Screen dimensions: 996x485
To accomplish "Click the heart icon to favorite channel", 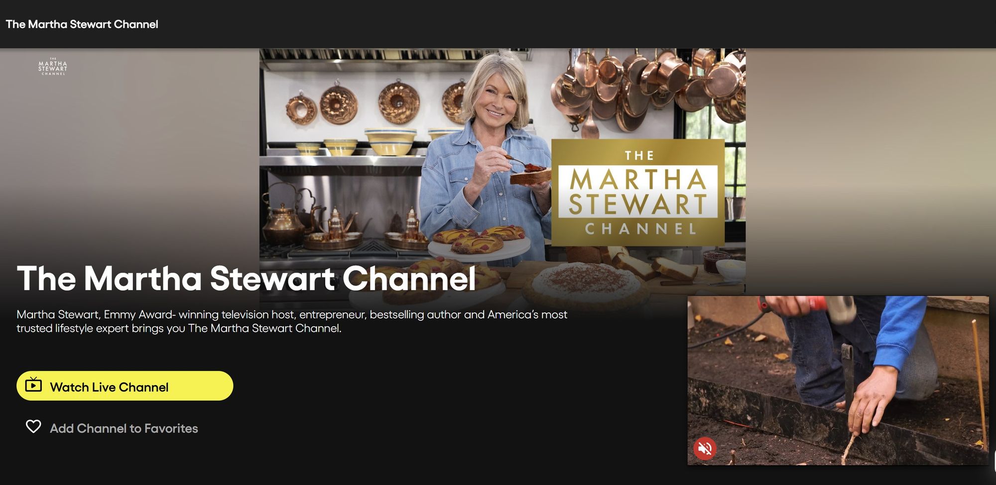I will click(x=33, y=427).
